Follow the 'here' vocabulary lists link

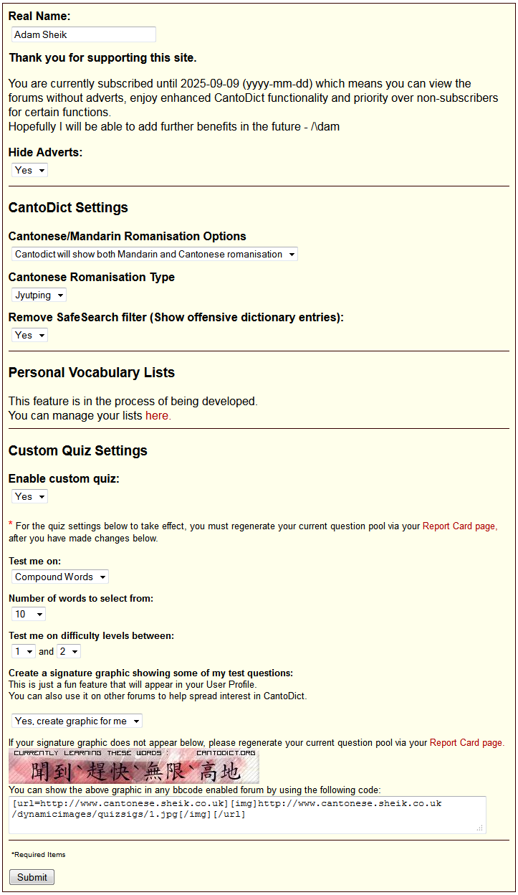158,415
